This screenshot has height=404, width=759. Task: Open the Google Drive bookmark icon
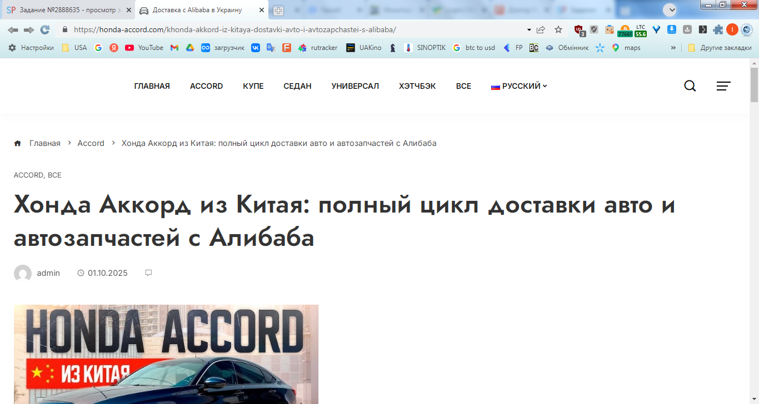pos(190,48)
